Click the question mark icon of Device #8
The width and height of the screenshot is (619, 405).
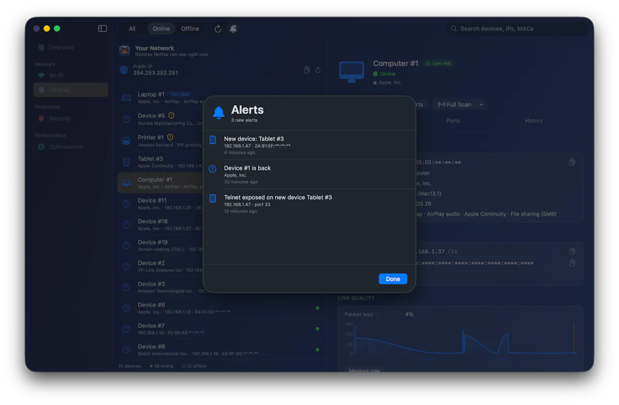126,350
